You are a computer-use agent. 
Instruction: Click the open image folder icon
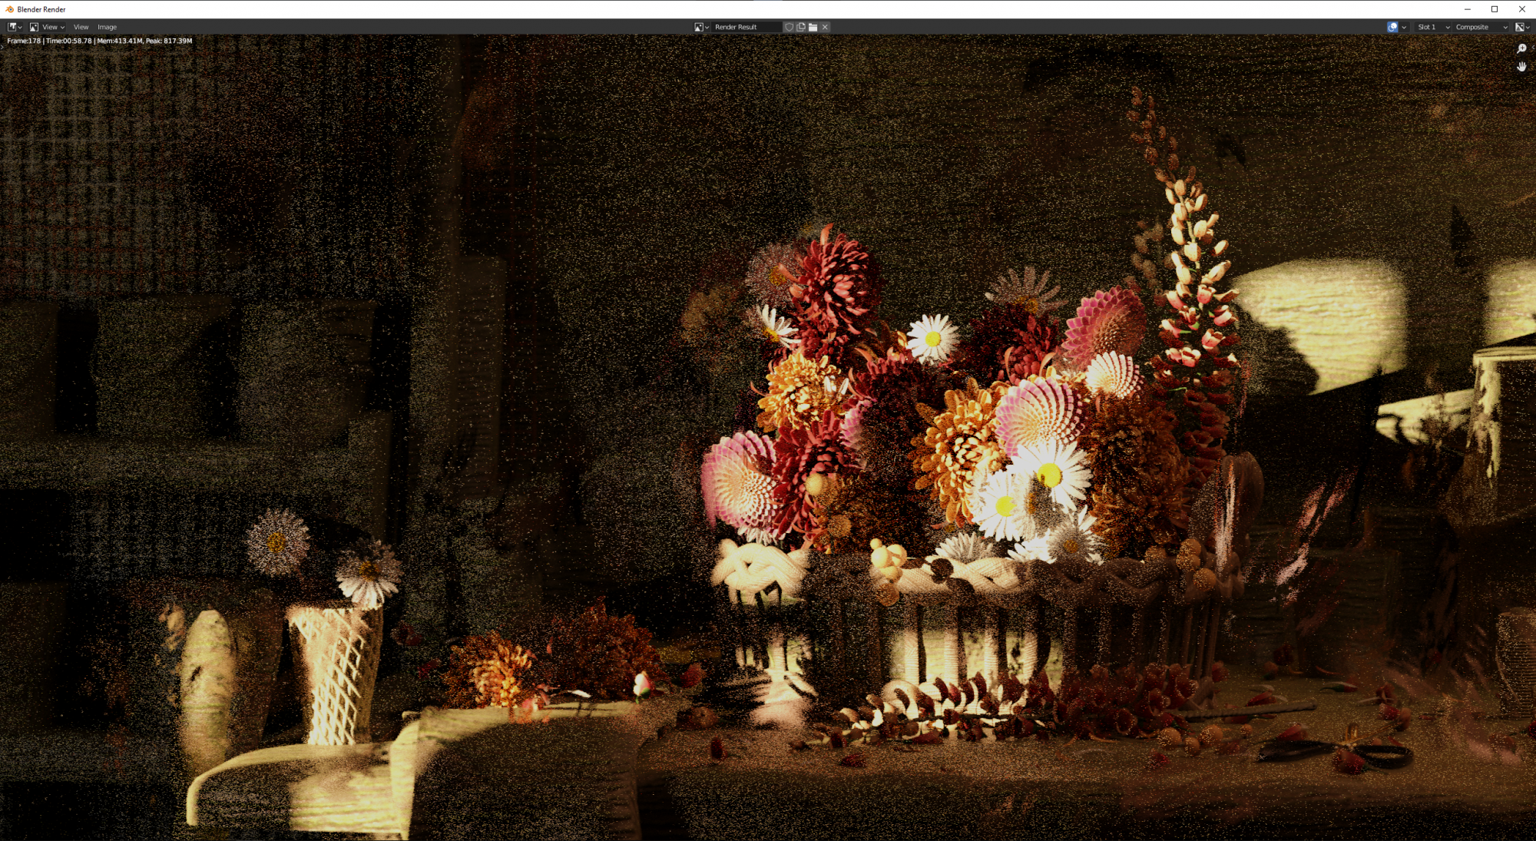[813, 27]
